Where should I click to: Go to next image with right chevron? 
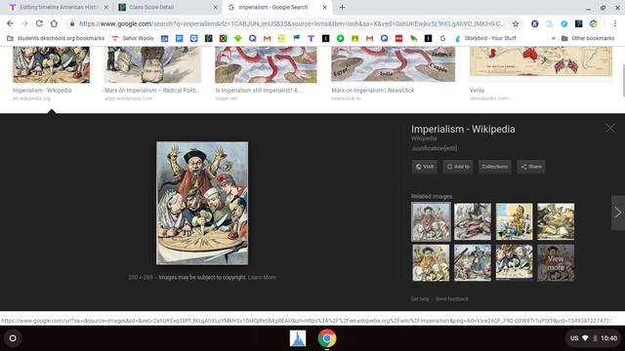(x=618, y=213)
